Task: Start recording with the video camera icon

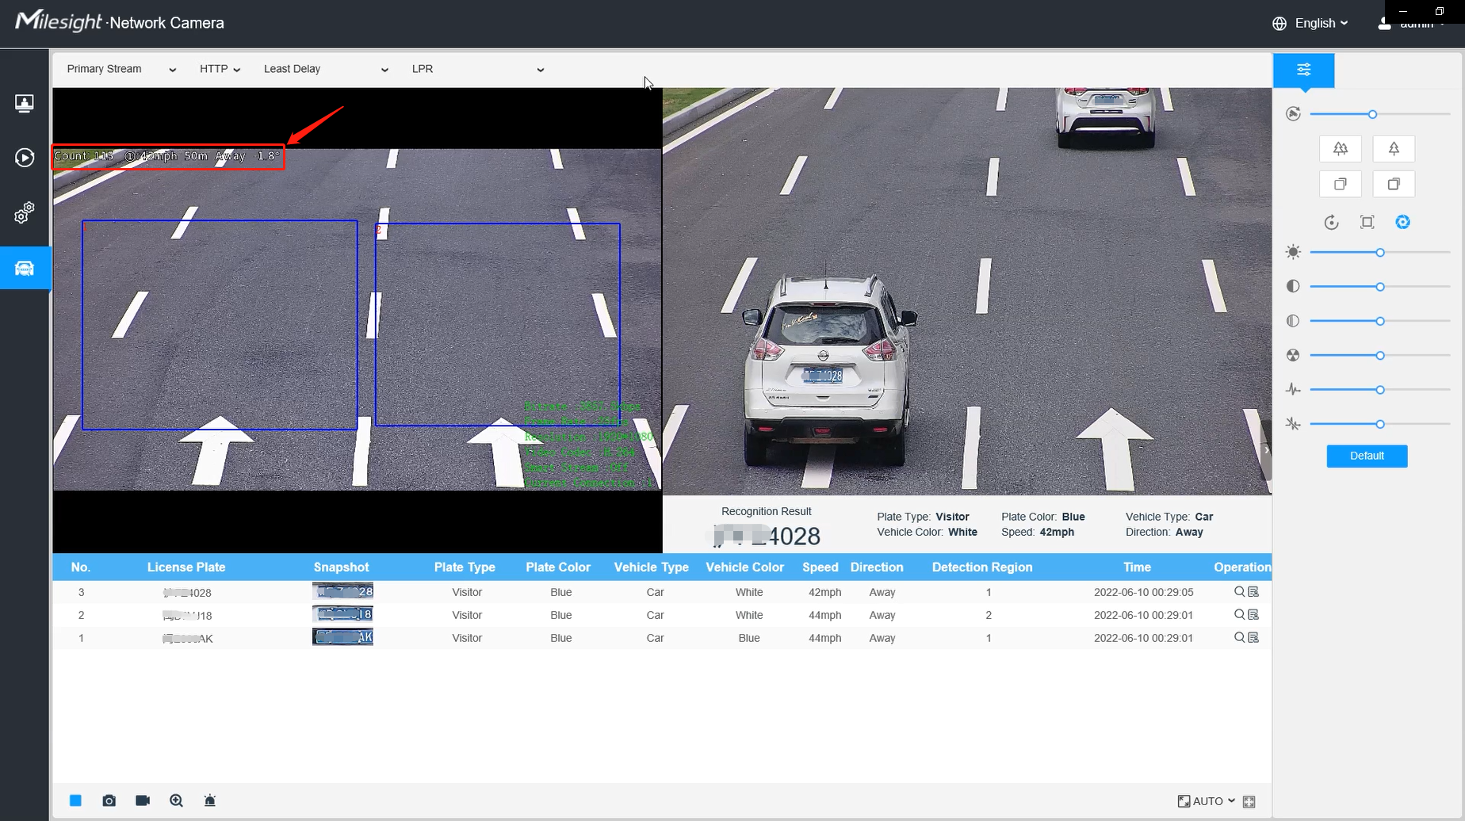Action: point(143,800)
